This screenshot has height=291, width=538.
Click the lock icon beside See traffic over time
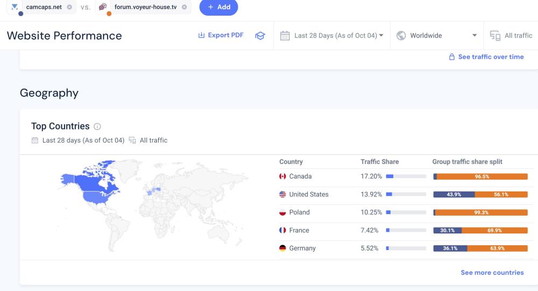452,57
